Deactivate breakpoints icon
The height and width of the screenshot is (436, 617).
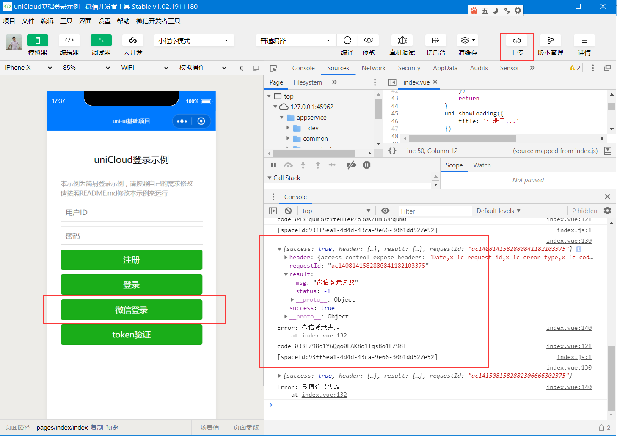click(x=352, y=165)
